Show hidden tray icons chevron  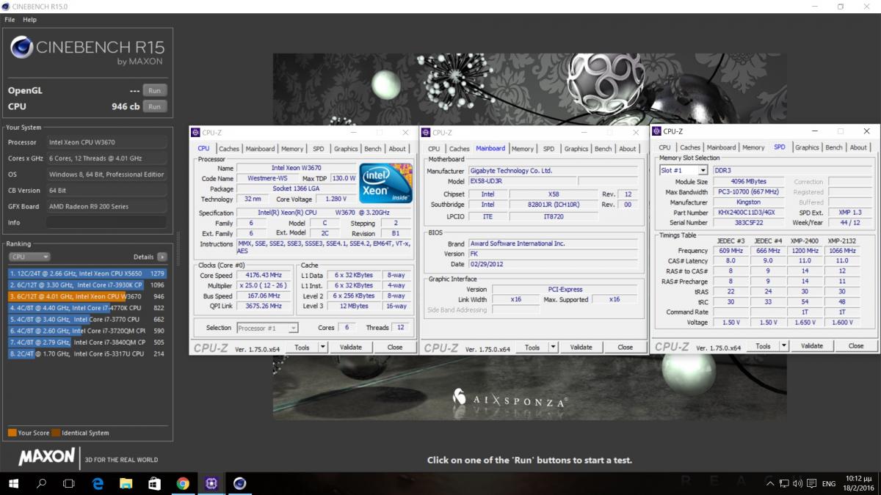[x=769, y=484]
